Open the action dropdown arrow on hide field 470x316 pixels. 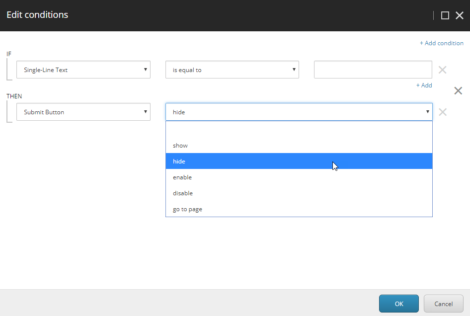(427, 112)
